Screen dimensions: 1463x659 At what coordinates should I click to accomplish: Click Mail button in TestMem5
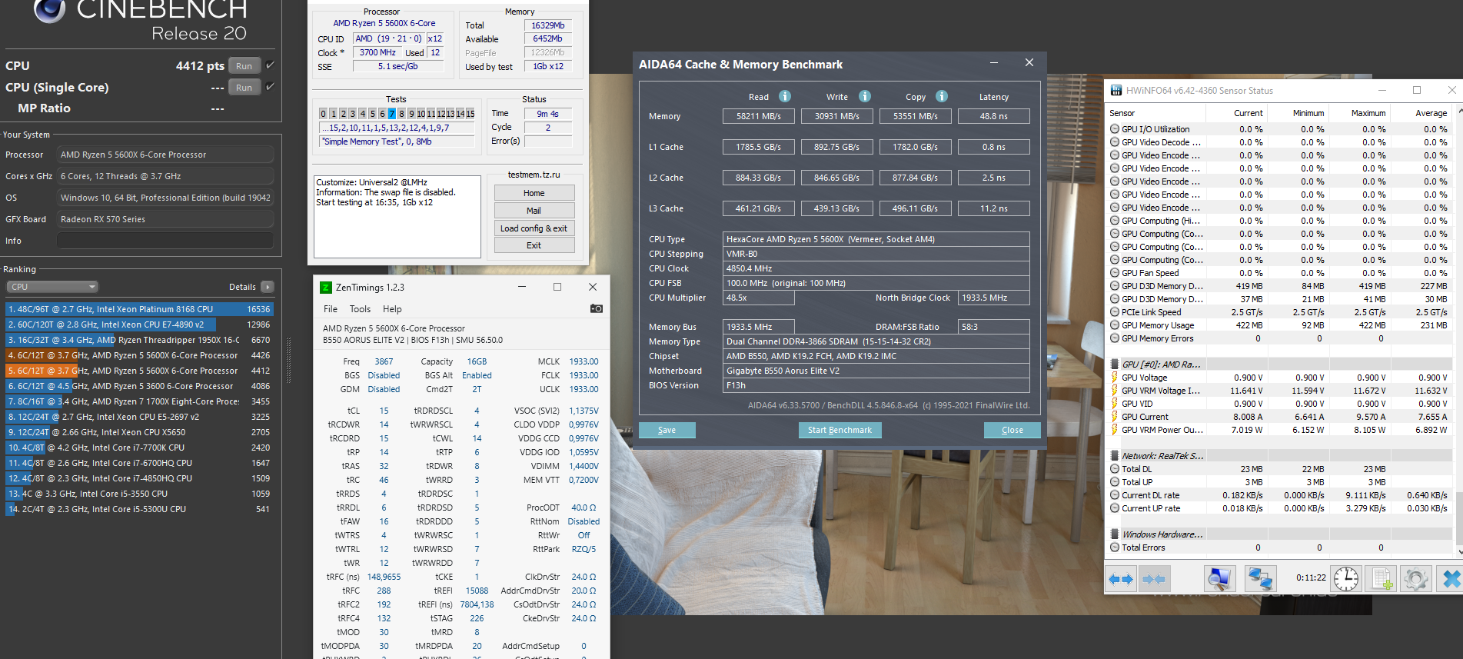(x=534, y=211)
